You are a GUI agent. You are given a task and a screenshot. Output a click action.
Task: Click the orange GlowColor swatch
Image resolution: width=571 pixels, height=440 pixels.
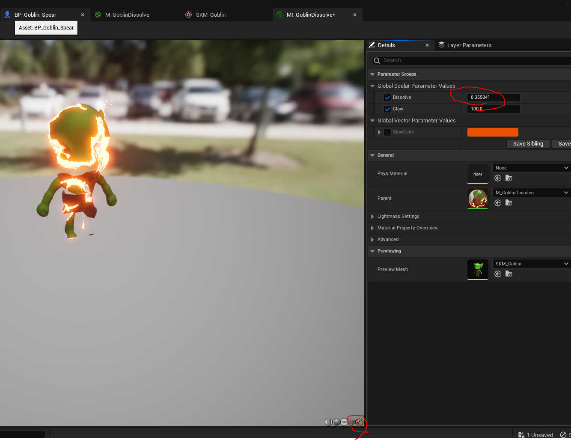[x=493, y=132]
